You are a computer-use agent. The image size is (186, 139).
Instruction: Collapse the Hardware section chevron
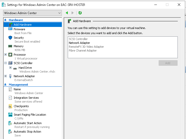pyautogui.click(x=5, y=20)
